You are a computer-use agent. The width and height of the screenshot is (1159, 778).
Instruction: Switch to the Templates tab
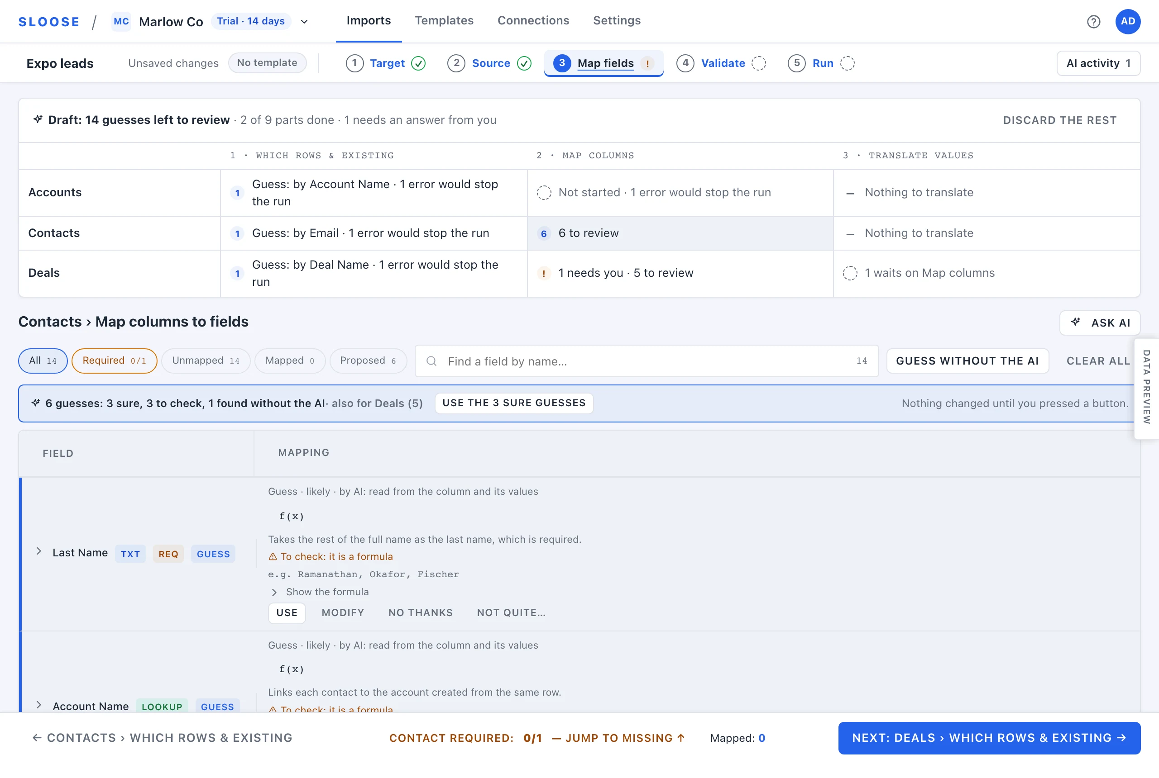coord(444,21)
